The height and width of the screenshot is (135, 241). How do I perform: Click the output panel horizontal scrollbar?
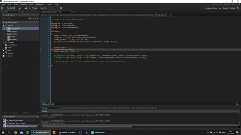coord(87,127)
